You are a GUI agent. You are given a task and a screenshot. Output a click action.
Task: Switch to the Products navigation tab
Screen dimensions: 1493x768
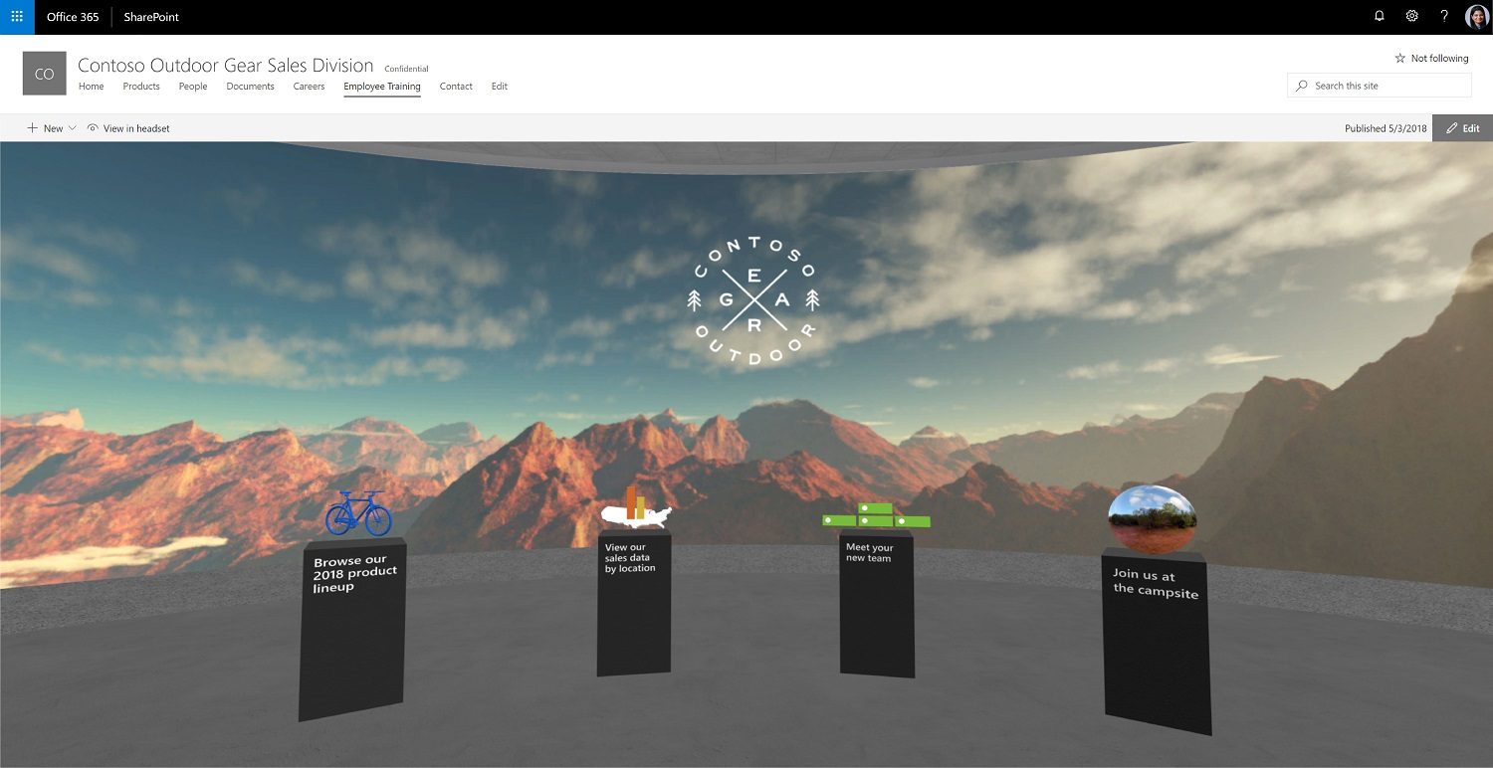point(141,87)
